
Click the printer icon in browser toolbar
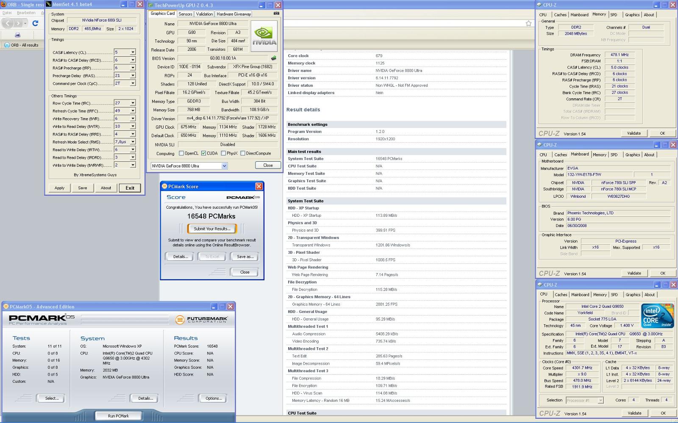point(17,35)
